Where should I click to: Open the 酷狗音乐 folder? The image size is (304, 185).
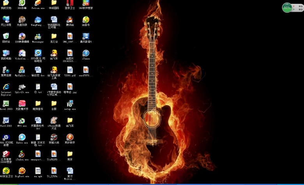pyautogui.click(x=38, y=104)
